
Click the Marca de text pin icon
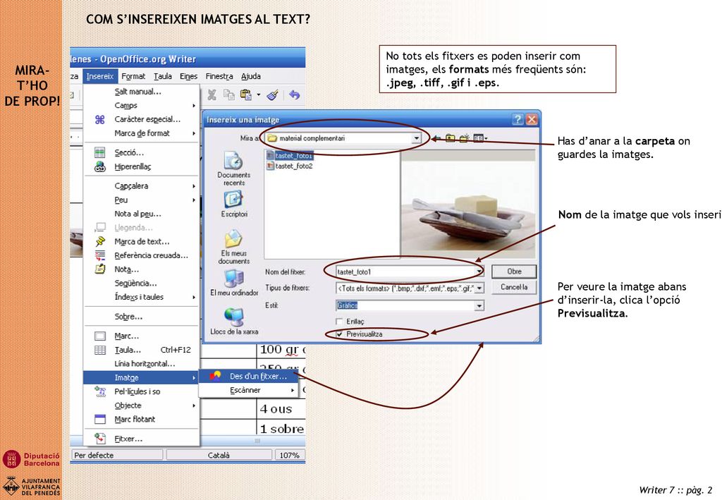pos(100,241)
